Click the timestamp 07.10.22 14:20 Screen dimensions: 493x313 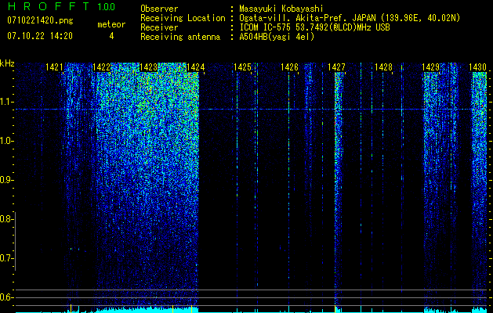point(40,35)
